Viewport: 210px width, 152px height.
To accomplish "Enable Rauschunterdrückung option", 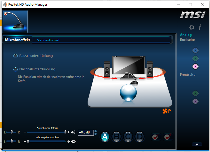I will [x=16, y=56].
